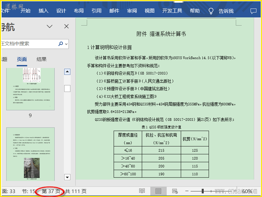Switch to the 审阅 ribbon tab

132,11
